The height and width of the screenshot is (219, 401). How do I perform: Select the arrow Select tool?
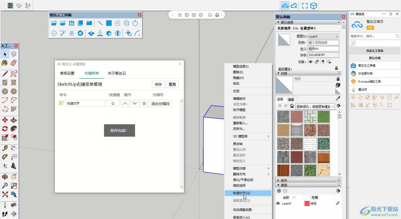pyautogui.click(x=5, y=54)
